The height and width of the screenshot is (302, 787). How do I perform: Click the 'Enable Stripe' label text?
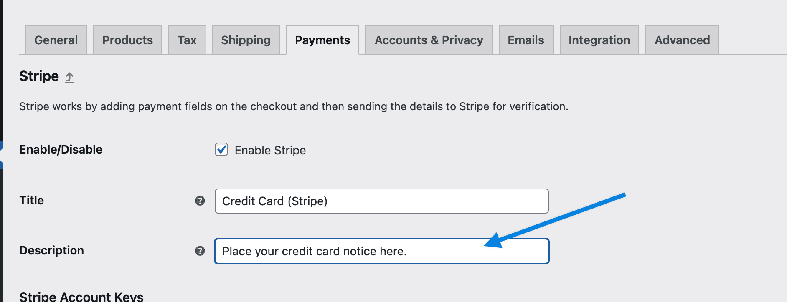tap(270, 150)
